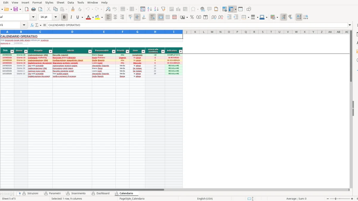Image resolution: width=358 pixels, height=201 pixels.
Task: Center-align the cell text horizontally
Action: click(115, 17)
